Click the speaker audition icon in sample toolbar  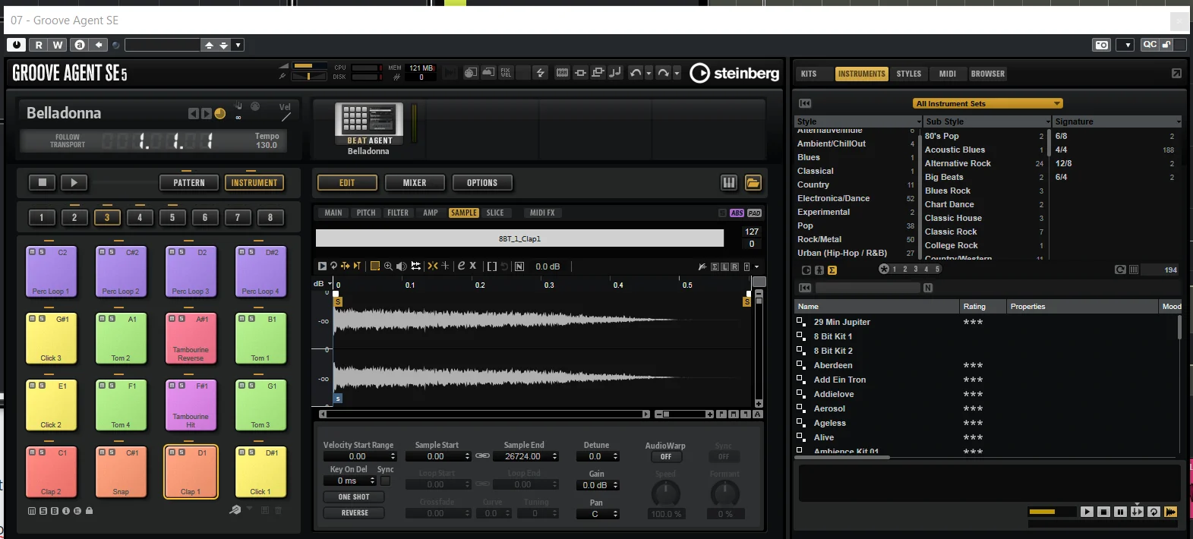402,266
